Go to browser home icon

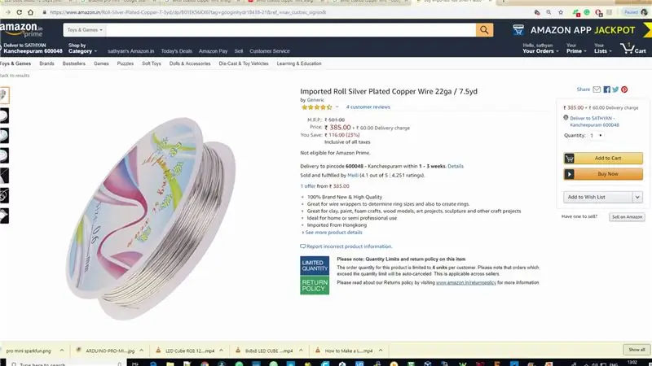coord(30,12)
